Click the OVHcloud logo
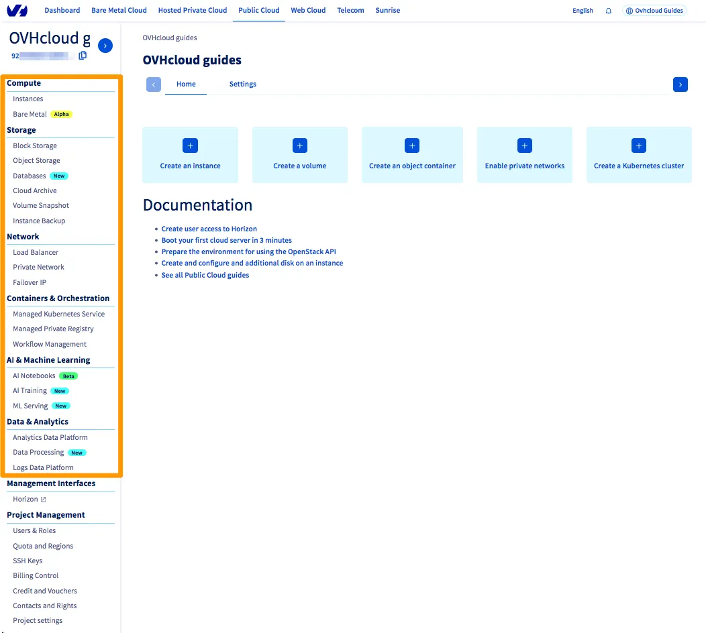Screen dimensions: 706x633 pos(17,10)
